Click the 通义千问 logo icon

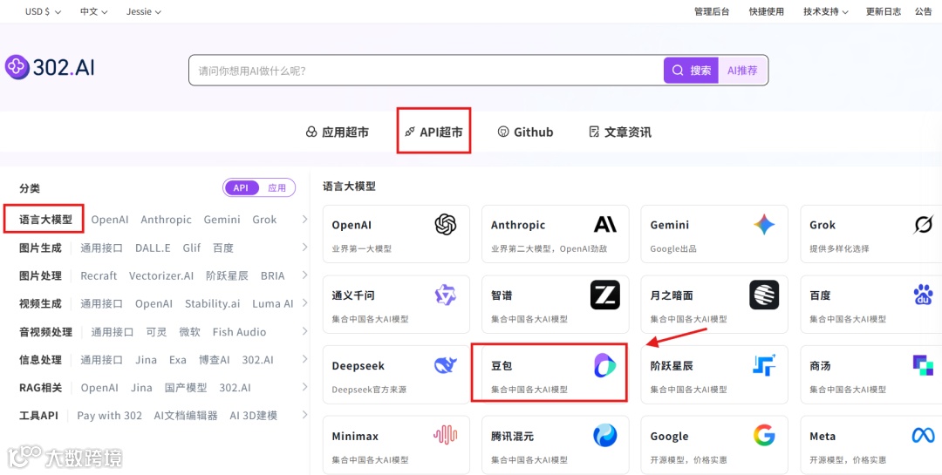pos(445,295)
